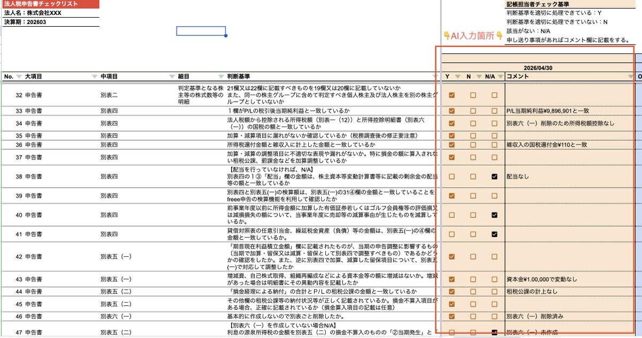This screenshot has height=338, width=642.
Task: Select the 決算期：202603 cell
Action: [x=50, y=22]
